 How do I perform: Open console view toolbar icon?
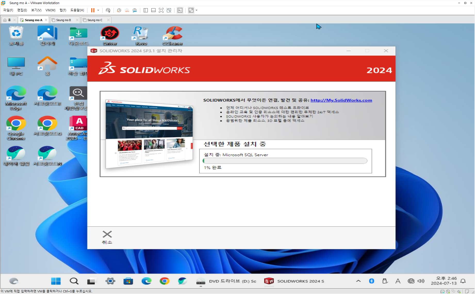(180, 10)
